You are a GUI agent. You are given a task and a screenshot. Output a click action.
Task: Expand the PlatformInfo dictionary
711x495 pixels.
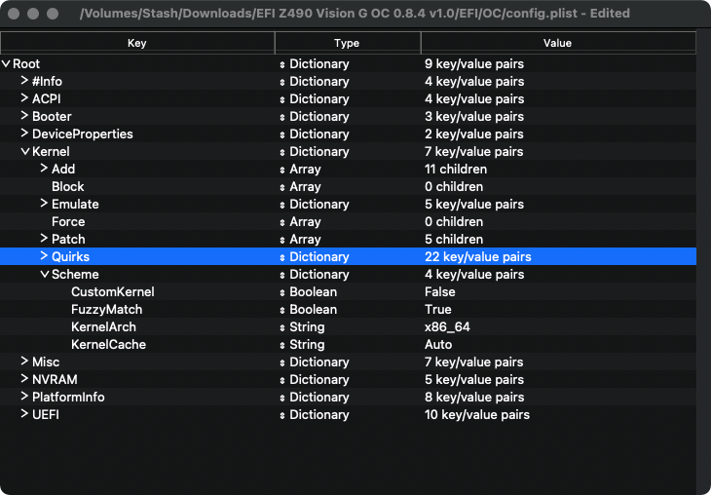(x=24, y=397)
